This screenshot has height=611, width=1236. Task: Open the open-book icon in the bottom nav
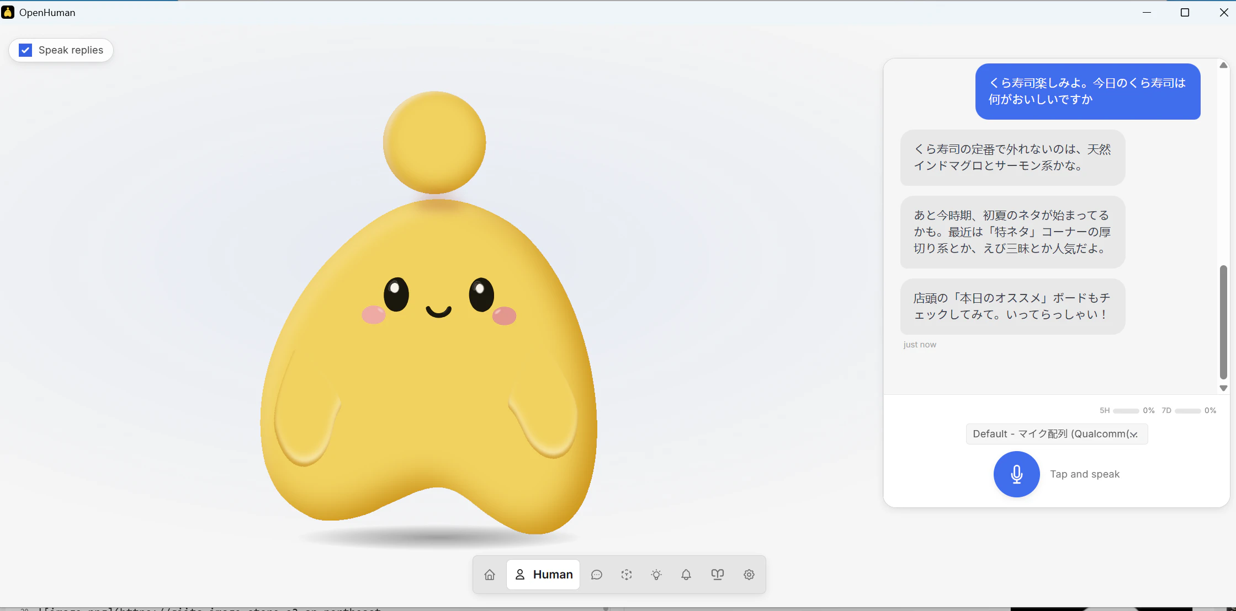click(x=718, y=575)
